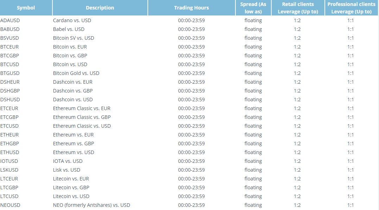379x210 pixels.
Task: Select the BTCUSD symbol cell
Action: click(x=10, y=64)
